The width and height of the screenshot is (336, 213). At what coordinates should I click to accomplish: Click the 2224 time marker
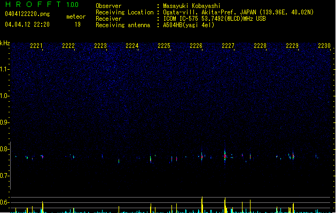[x=132, y=46]
